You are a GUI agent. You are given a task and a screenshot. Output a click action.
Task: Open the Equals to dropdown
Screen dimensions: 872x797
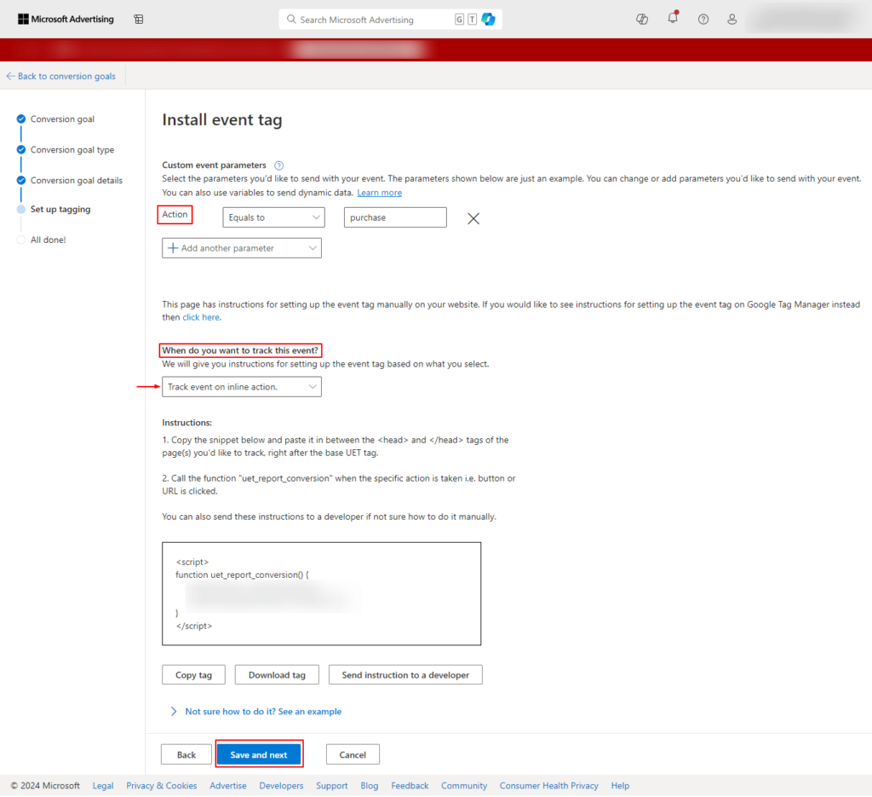tap(272, 217)
